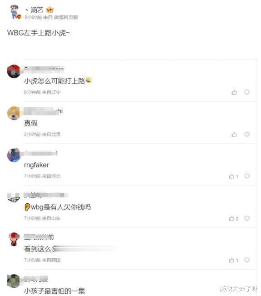Screen dimensions: 261x296
Task: Open the 微博网页版 source link
Action: click(x=66, y=17)
